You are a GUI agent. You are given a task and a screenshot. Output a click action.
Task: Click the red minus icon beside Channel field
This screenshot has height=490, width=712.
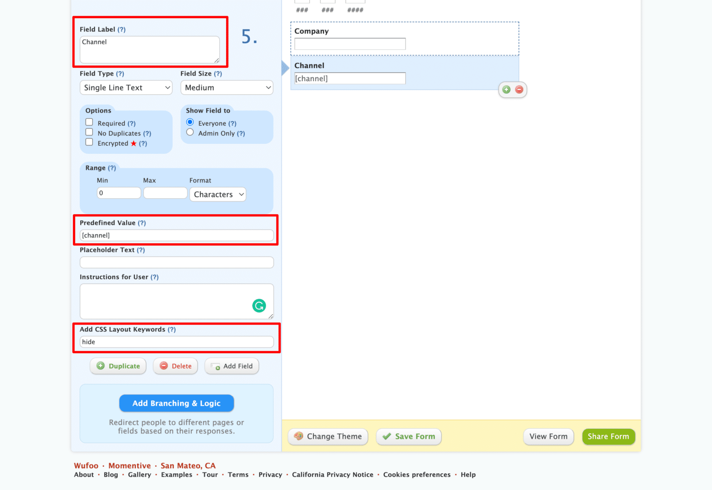click(x=519, y=89)
